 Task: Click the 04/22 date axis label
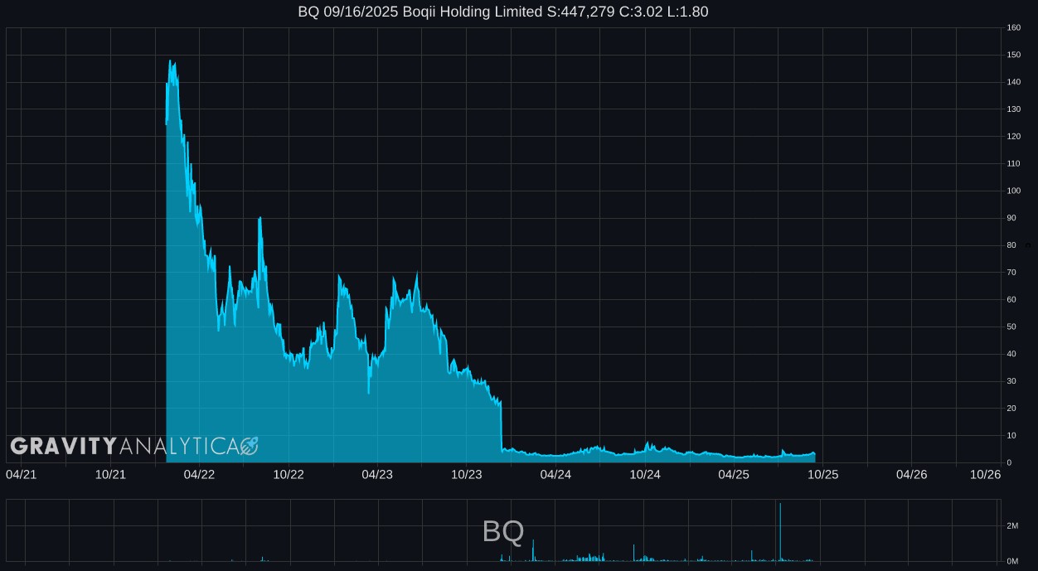pyautogui.click(x=200, y=474)
